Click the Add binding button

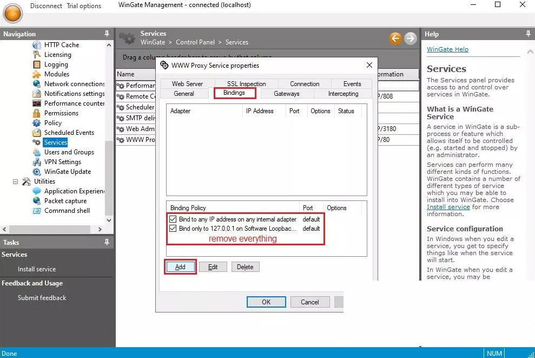coord(180,267)
